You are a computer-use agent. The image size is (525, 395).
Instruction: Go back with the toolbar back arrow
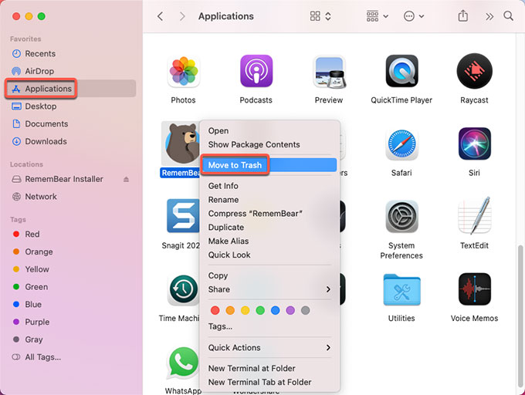click(161, 16)
